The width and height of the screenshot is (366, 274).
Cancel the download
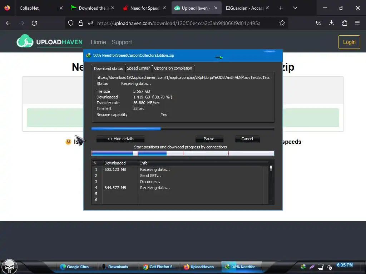tap(247, 139)
